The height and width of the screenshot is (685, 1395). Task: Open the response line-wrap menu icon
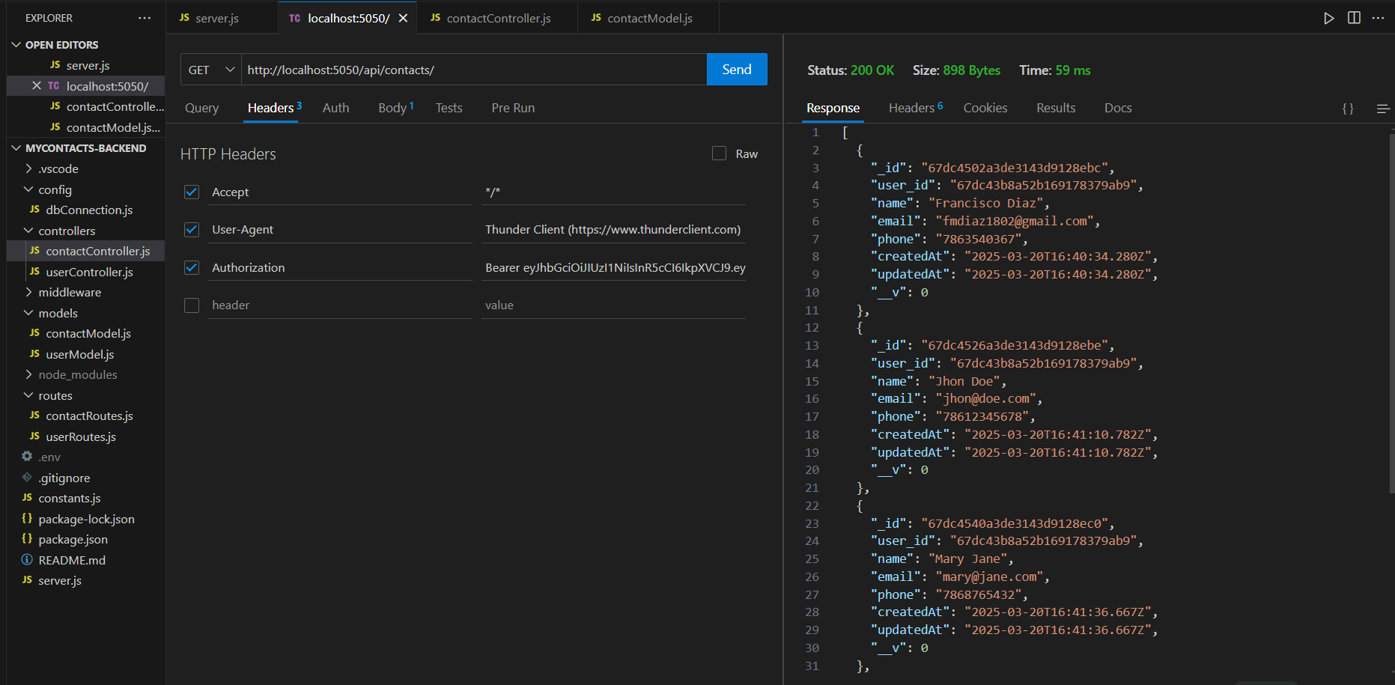click(x=1382, y=108)
